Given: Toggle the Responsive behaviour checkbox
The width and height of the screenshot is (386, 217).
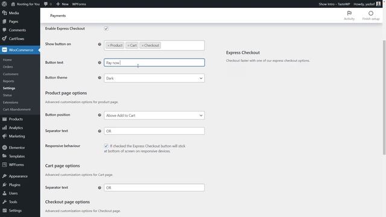Looking at the screenshot, I should click(106, 146).
